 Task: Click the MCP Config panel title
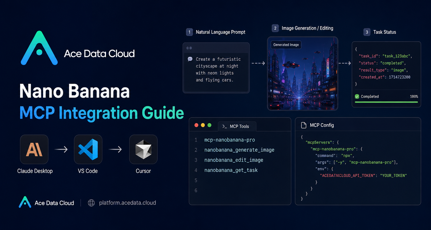coord(322,125)
